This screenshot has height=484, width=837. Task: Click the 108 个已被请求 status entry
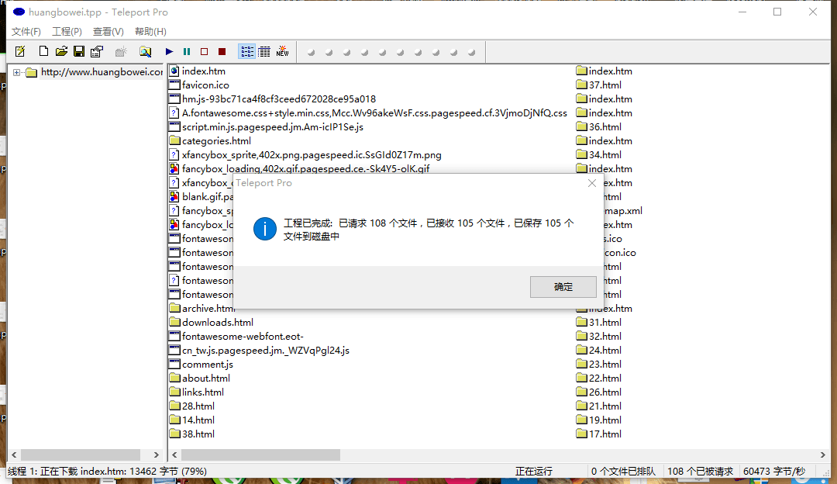coord(700,471)
